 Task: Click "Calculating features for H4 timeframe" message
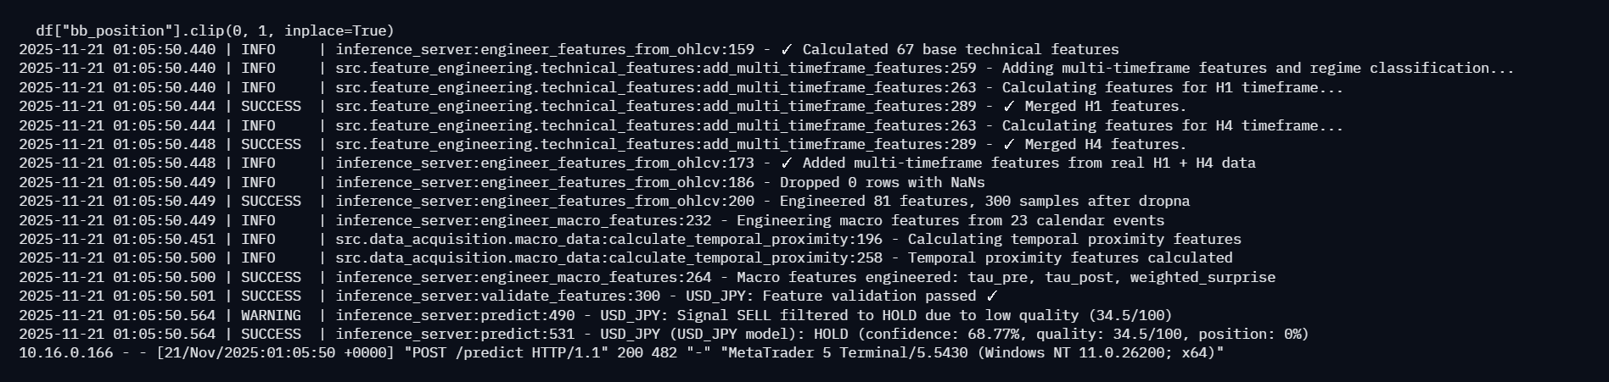[1172, 125]
